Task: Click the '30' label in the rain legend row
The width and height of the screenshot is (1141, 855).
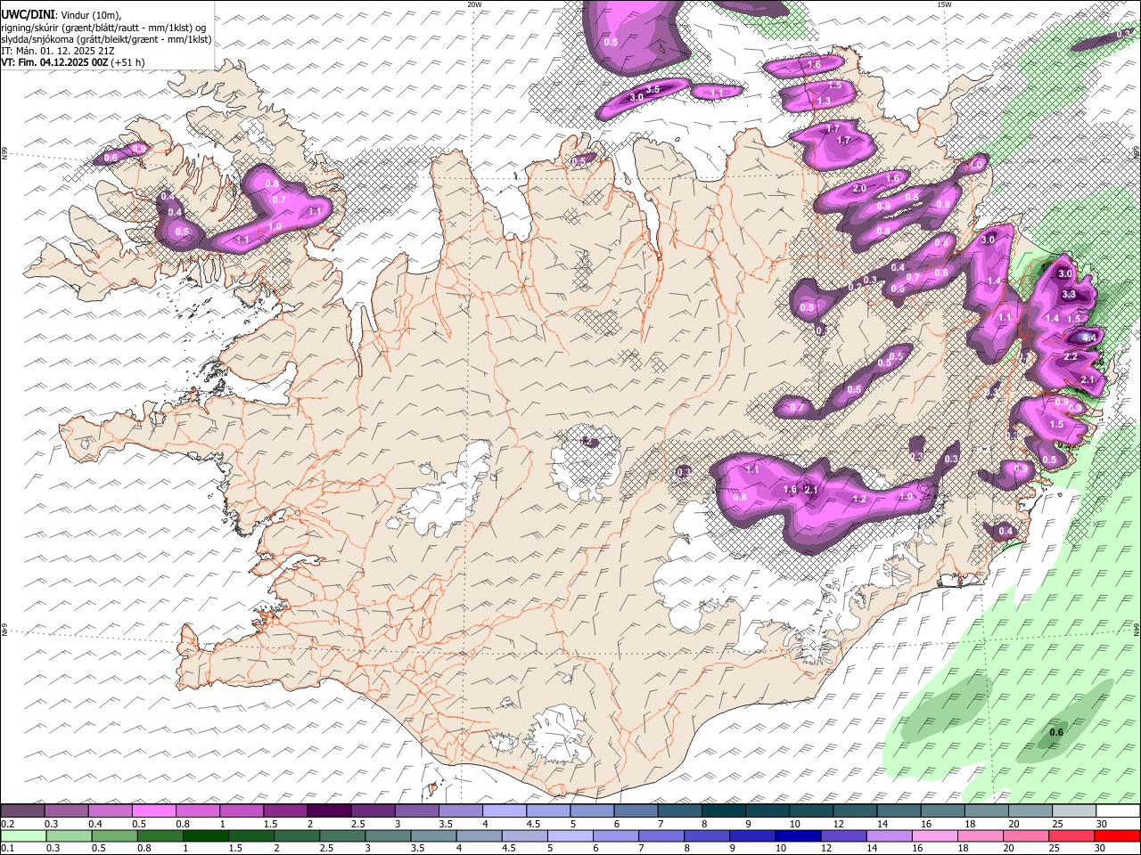Action: point(1099,848)
